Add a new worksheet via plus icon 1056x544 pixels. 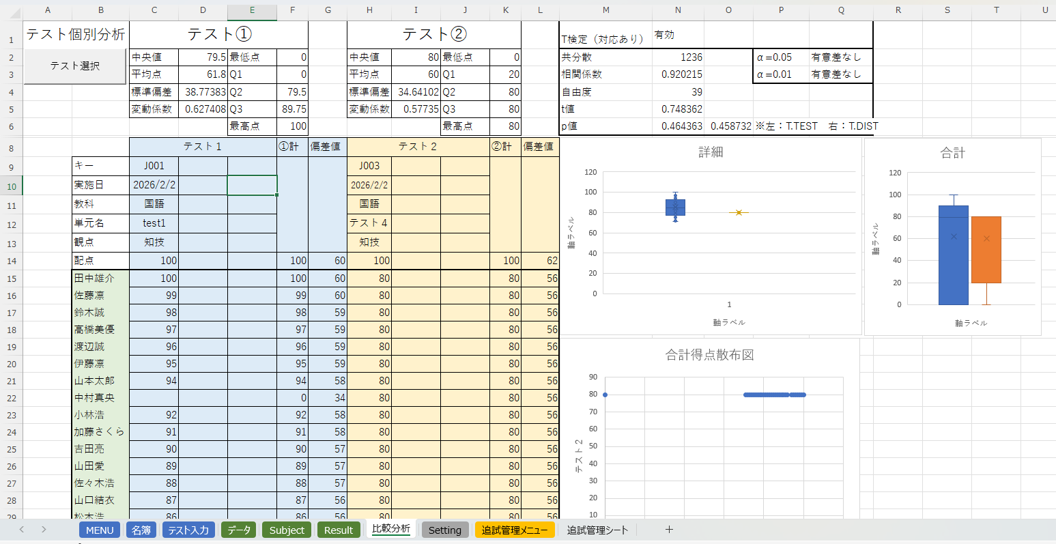point(668,530)
